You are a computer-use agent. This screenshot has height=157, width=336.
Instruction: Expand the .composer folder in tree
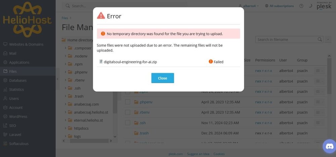[x=66, y=48]
